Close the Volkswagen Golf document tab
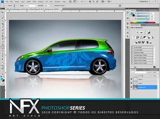The width and height of the screenshot is (160, 119). click(x=61, y=9)
